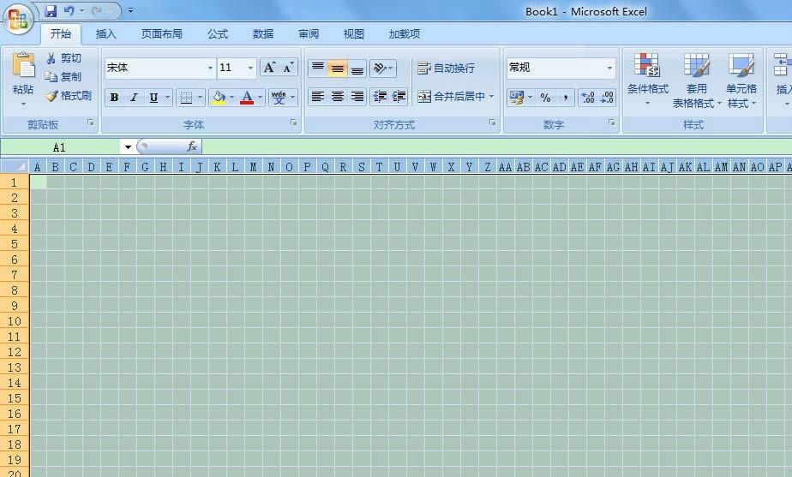Click the yellow fill color bucket

pos(219,98)
